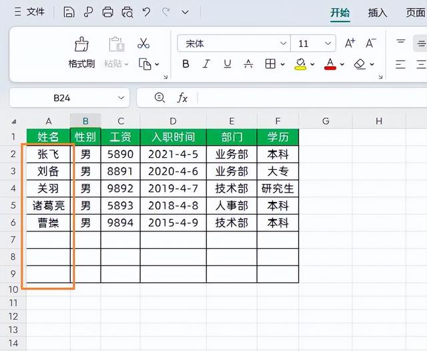The height and width of the screenshot is (351, 427).
Task: Undo the last action
Action: click(x=146, y=12)
